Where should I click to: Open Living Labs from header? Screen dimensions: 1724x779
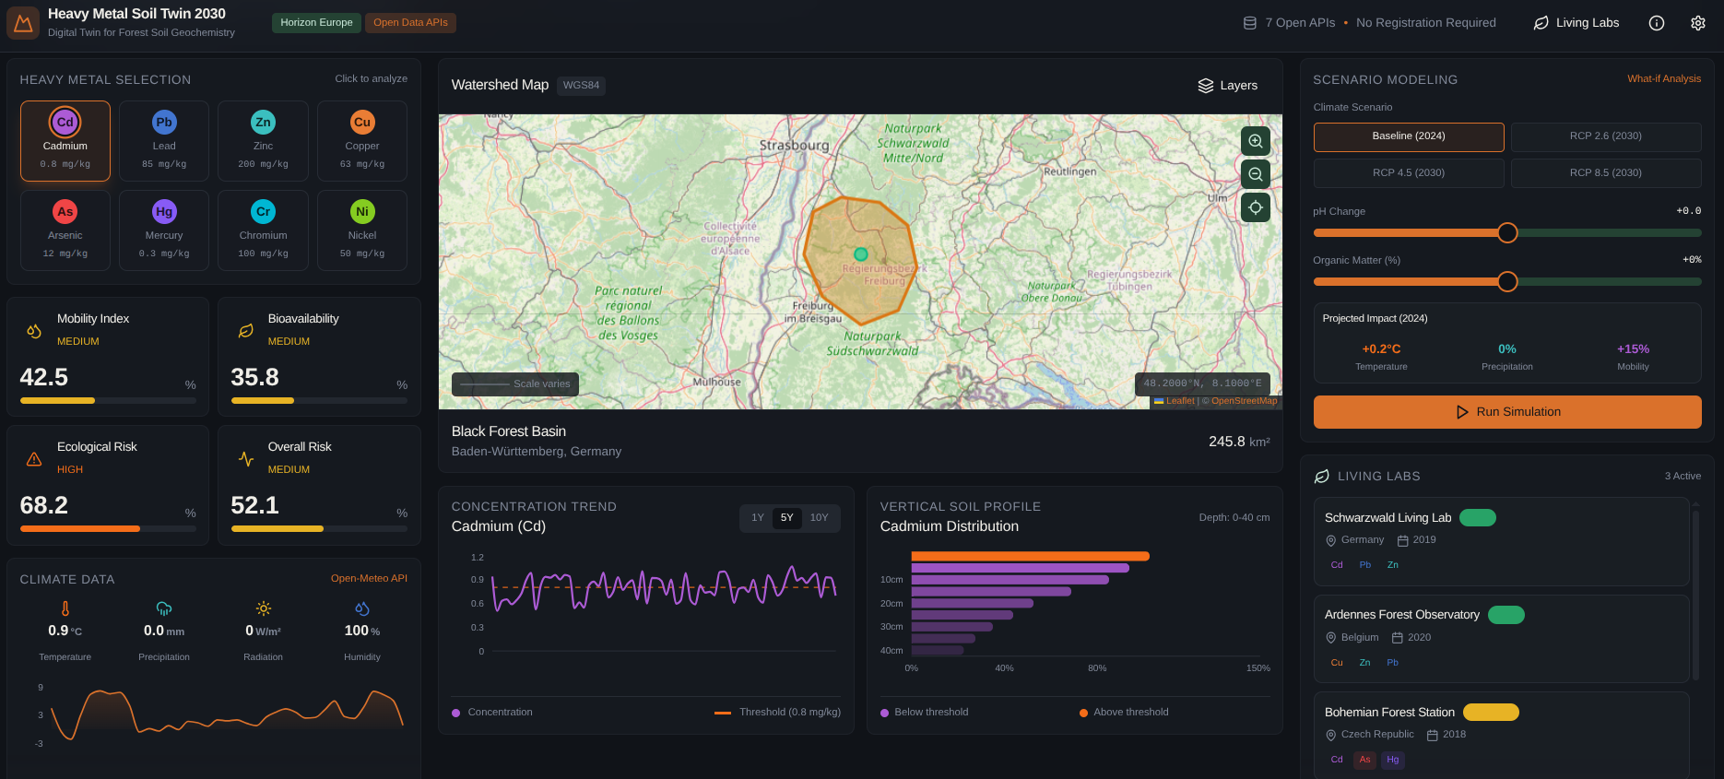1576,23
